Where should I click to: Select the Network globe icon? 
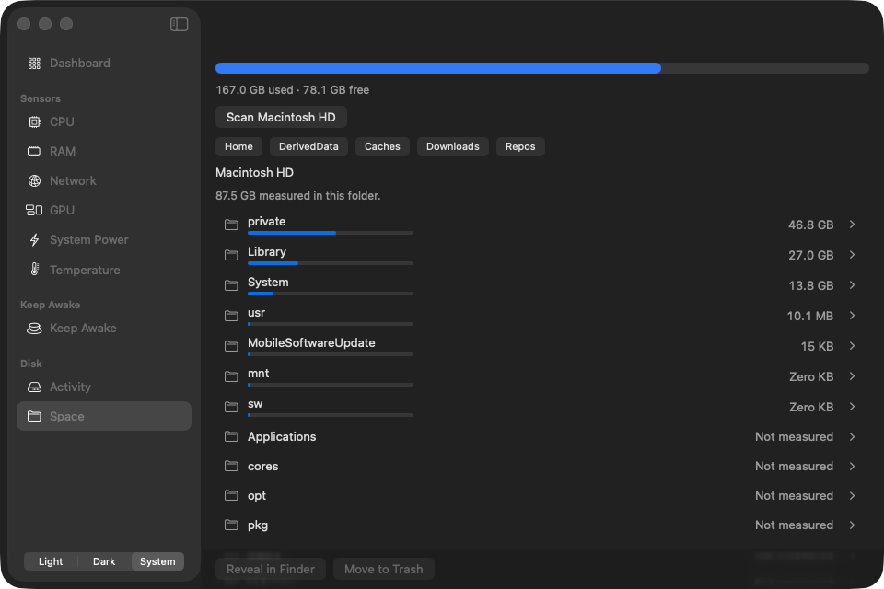point(34,181)
